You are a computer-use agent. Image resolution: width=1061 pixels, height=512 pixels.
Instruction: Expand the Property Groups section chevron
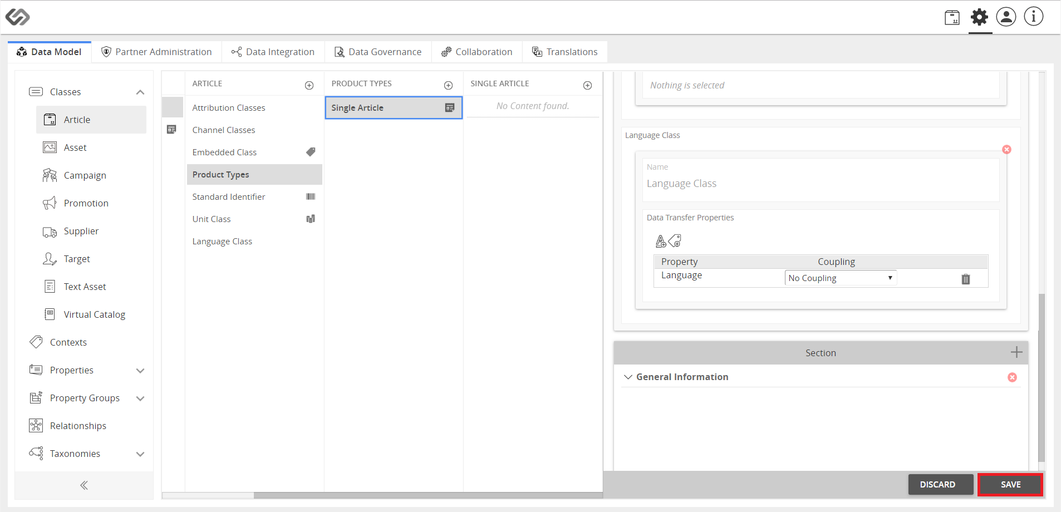[140, 398]
